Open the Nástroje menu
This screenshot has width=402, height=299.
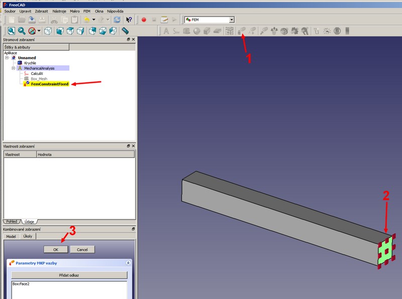coord(59,11)
